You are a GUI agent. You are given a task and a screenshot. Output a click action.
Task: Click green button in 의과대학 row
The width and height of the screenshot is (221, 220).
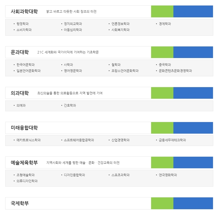click(x=162, y=93)
